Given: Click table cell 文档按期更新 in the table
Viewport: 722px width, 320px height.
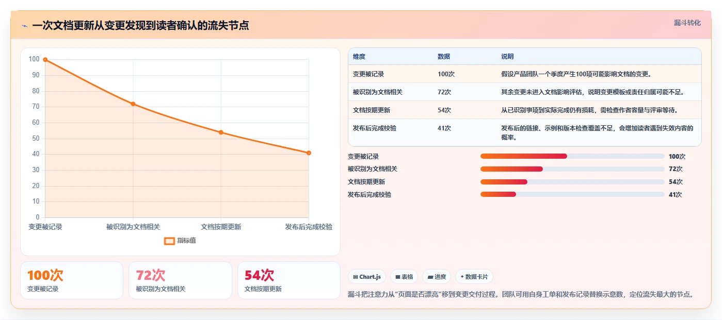Looking at the screenshot, I should (x=372, y=110).
